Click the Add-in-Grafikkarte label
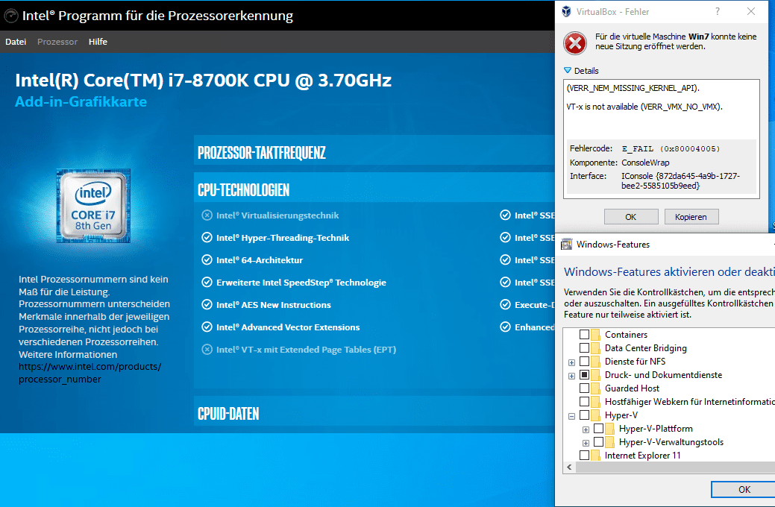 [x=81, y=101]
